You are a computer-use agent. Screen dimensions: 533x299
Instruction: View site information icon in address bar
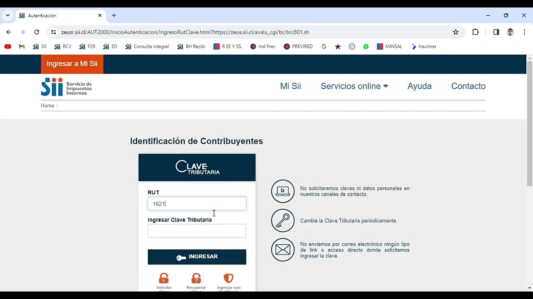pos(53,32)
